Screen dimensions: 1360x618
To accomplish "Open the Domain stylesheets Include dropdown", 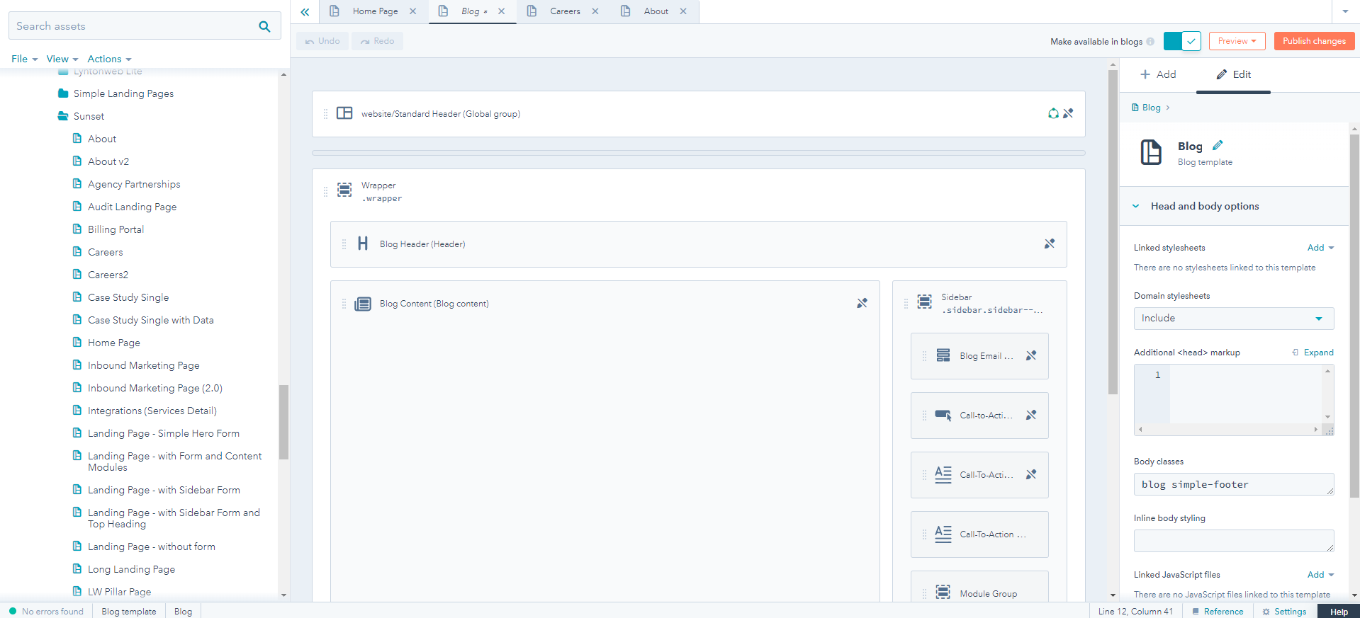I will (x=1234, y=319).
